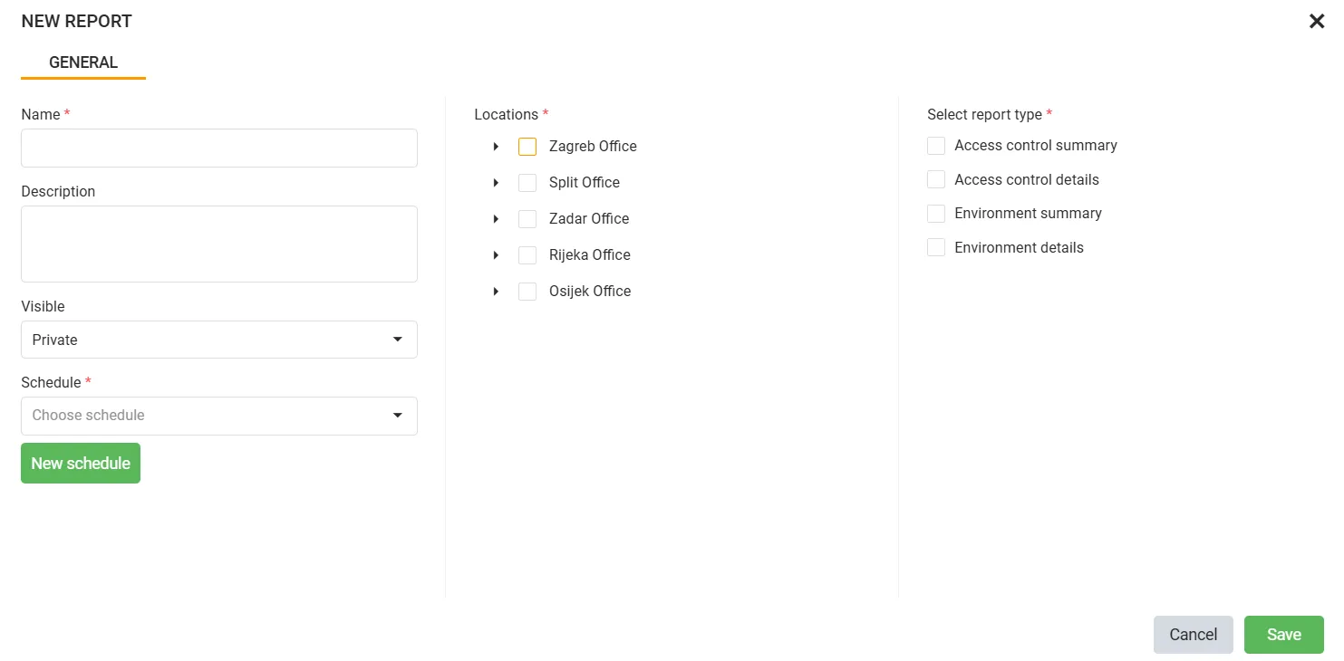Expand the Rijeka Office location arrow
Screen dimensions: 1344x661
click(x=496, y=255)
